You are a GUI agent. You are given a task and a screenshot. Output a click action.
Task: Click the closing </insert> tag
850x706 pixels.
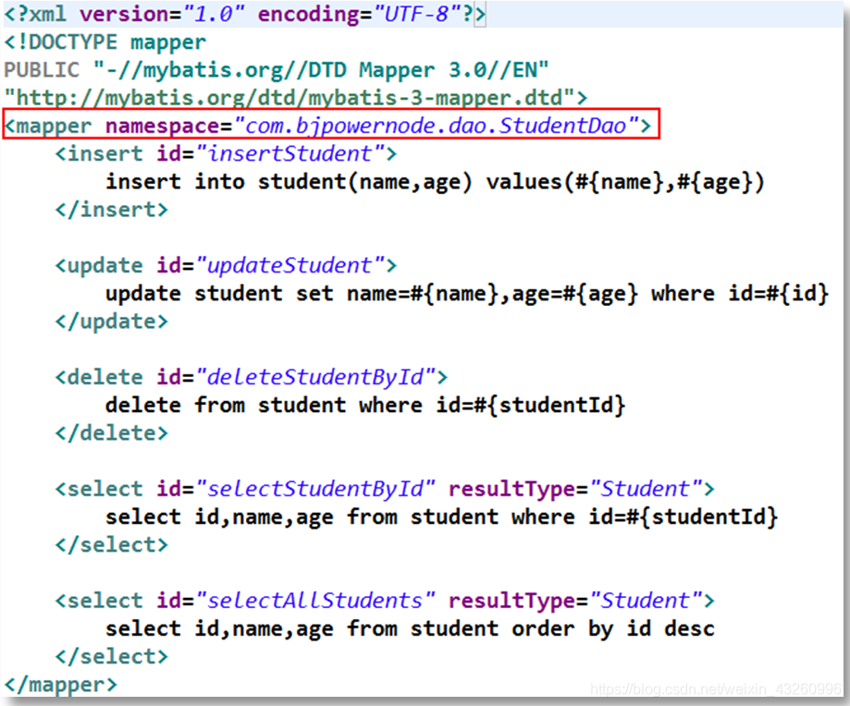tap(112, 210)
